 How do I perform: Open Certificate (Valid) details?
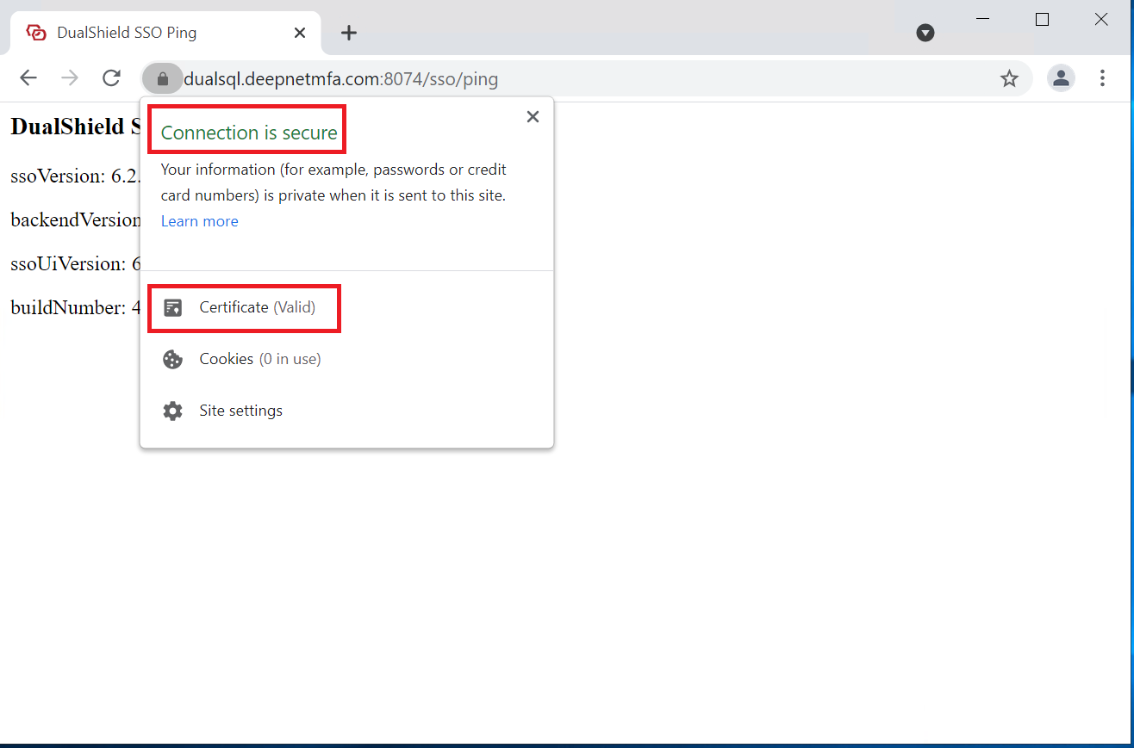(x=346, y=307)
